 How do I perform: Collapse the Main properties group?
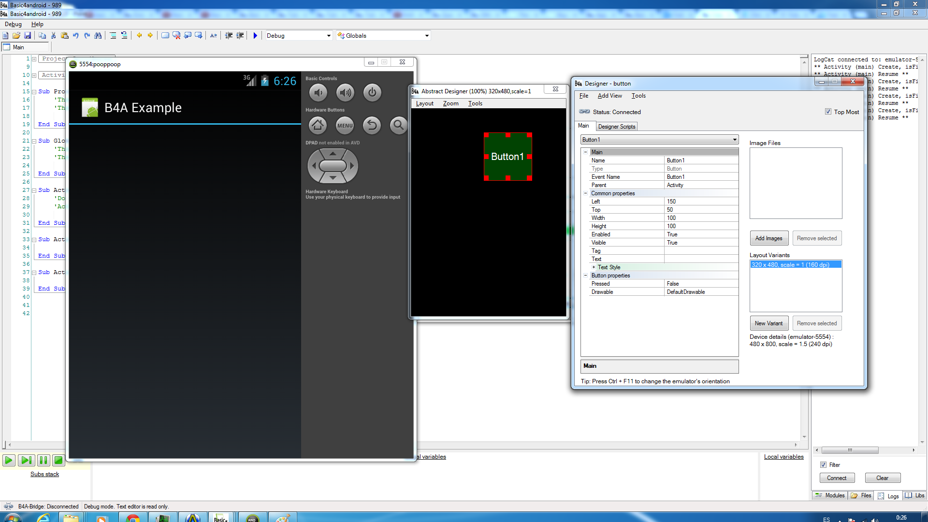point(585,152)
